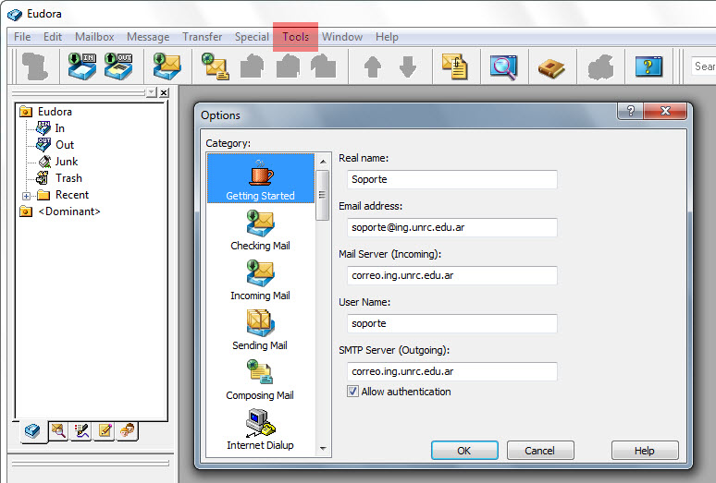
Task: Open mailbox panel dropdown arrow
Action: tap(152, 92)
